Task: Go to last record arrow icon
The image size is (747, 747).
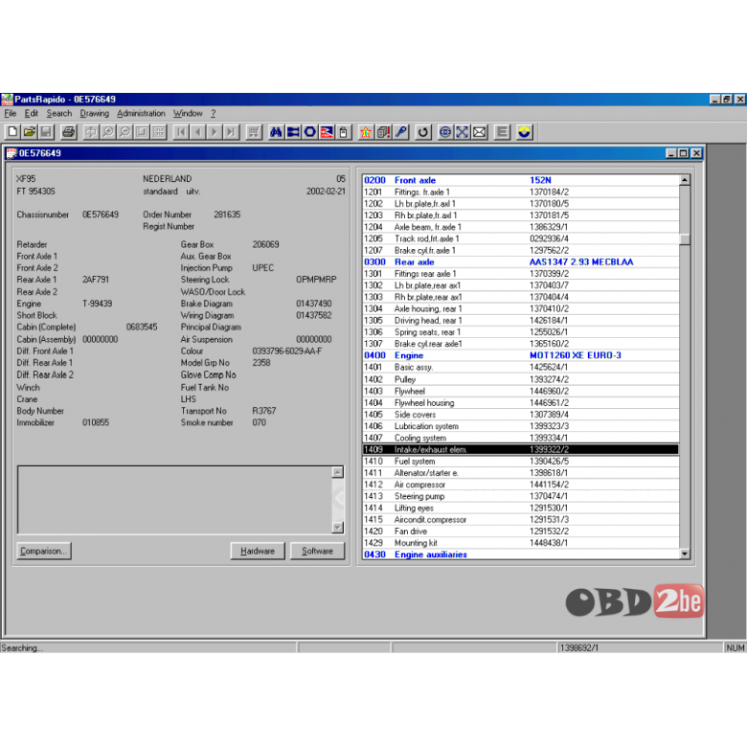Action: tap(231, 132)
